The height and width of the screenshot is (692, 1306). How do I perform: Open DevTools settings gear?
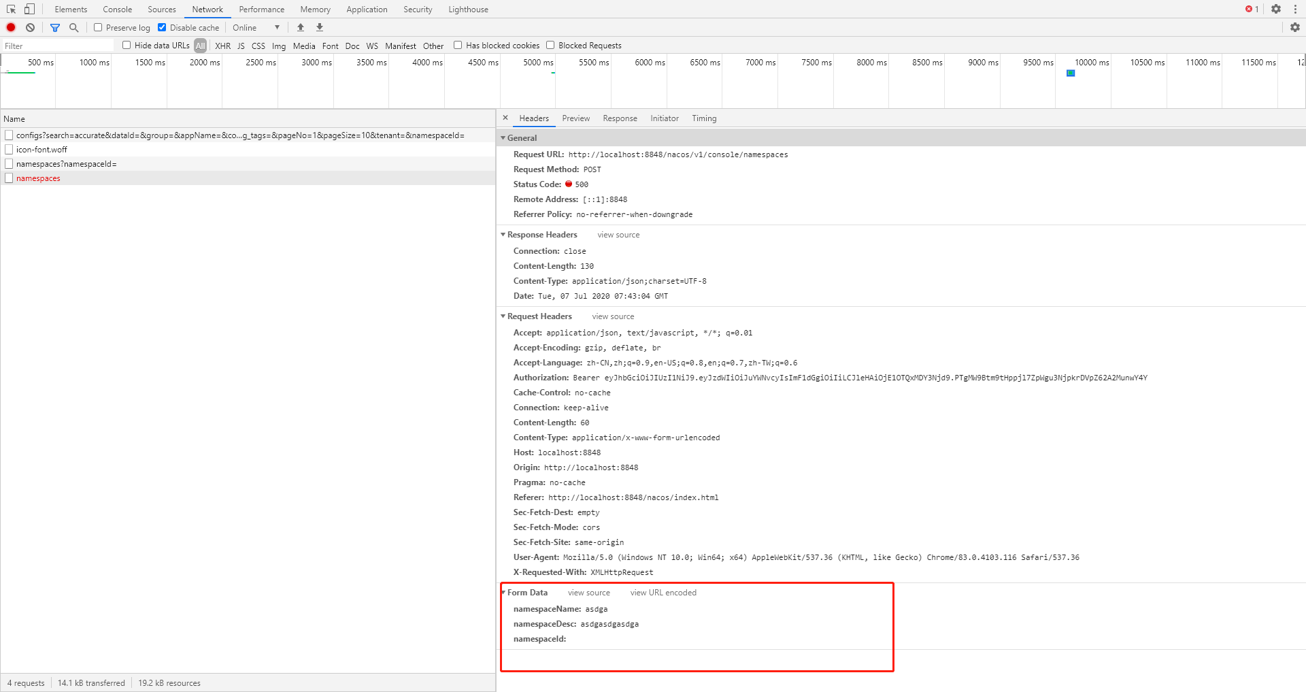click(1276, 9)
